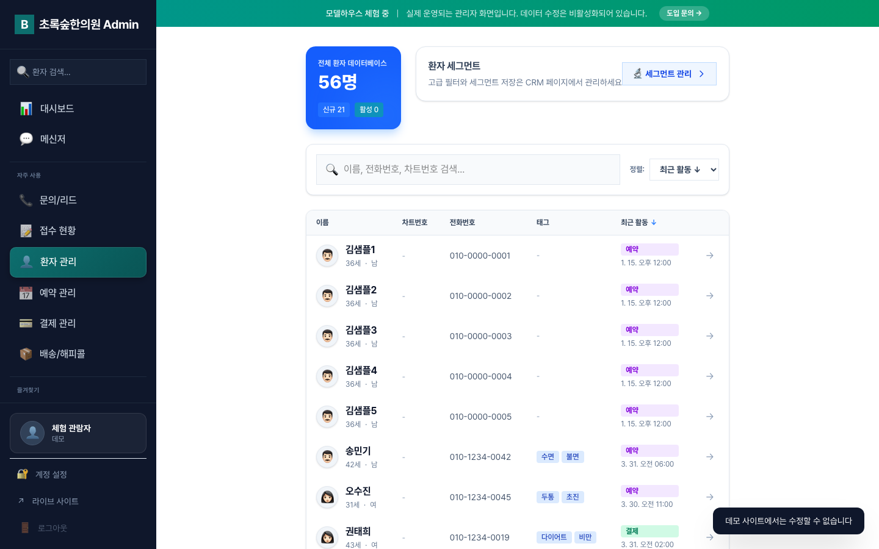
Task: Open 대시보드 from the sidebar
Action: click(x=78, y=109)
